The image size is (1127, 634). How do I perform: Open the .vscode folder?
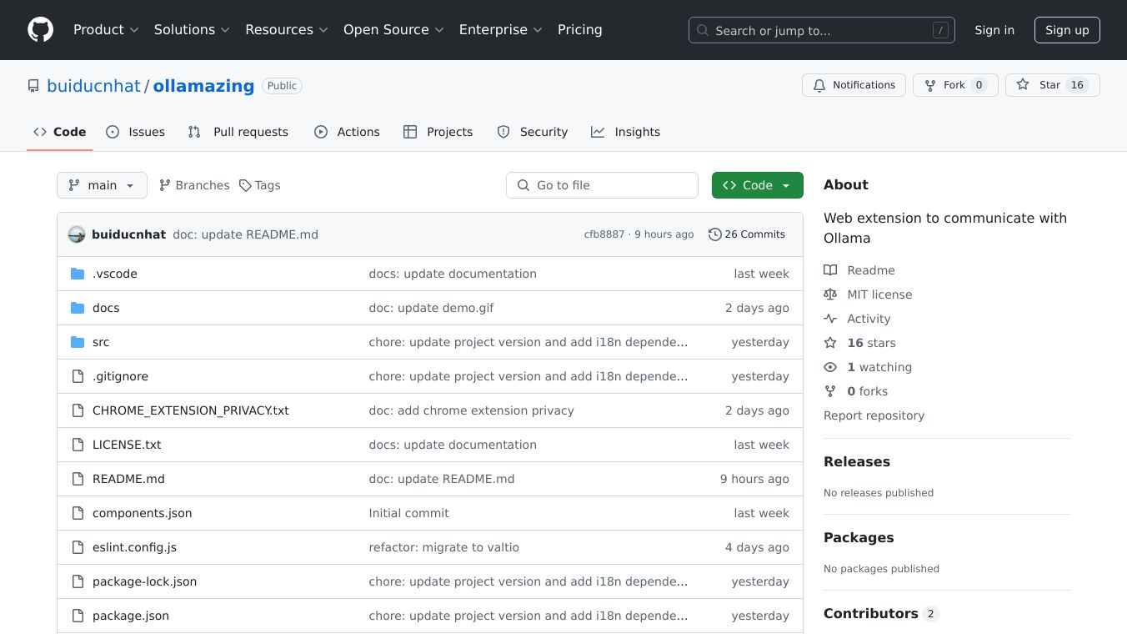coord(115,274)
